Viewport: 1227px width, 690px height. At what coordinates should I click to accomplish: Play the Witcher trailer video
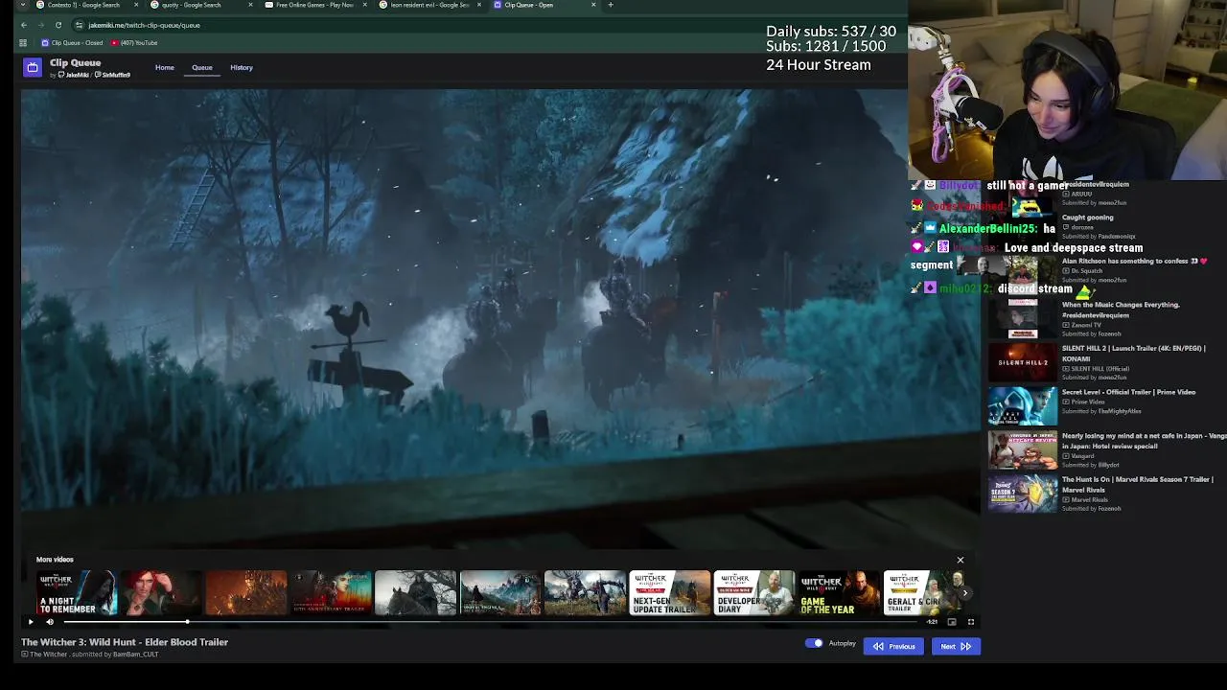tap(30, 622)
